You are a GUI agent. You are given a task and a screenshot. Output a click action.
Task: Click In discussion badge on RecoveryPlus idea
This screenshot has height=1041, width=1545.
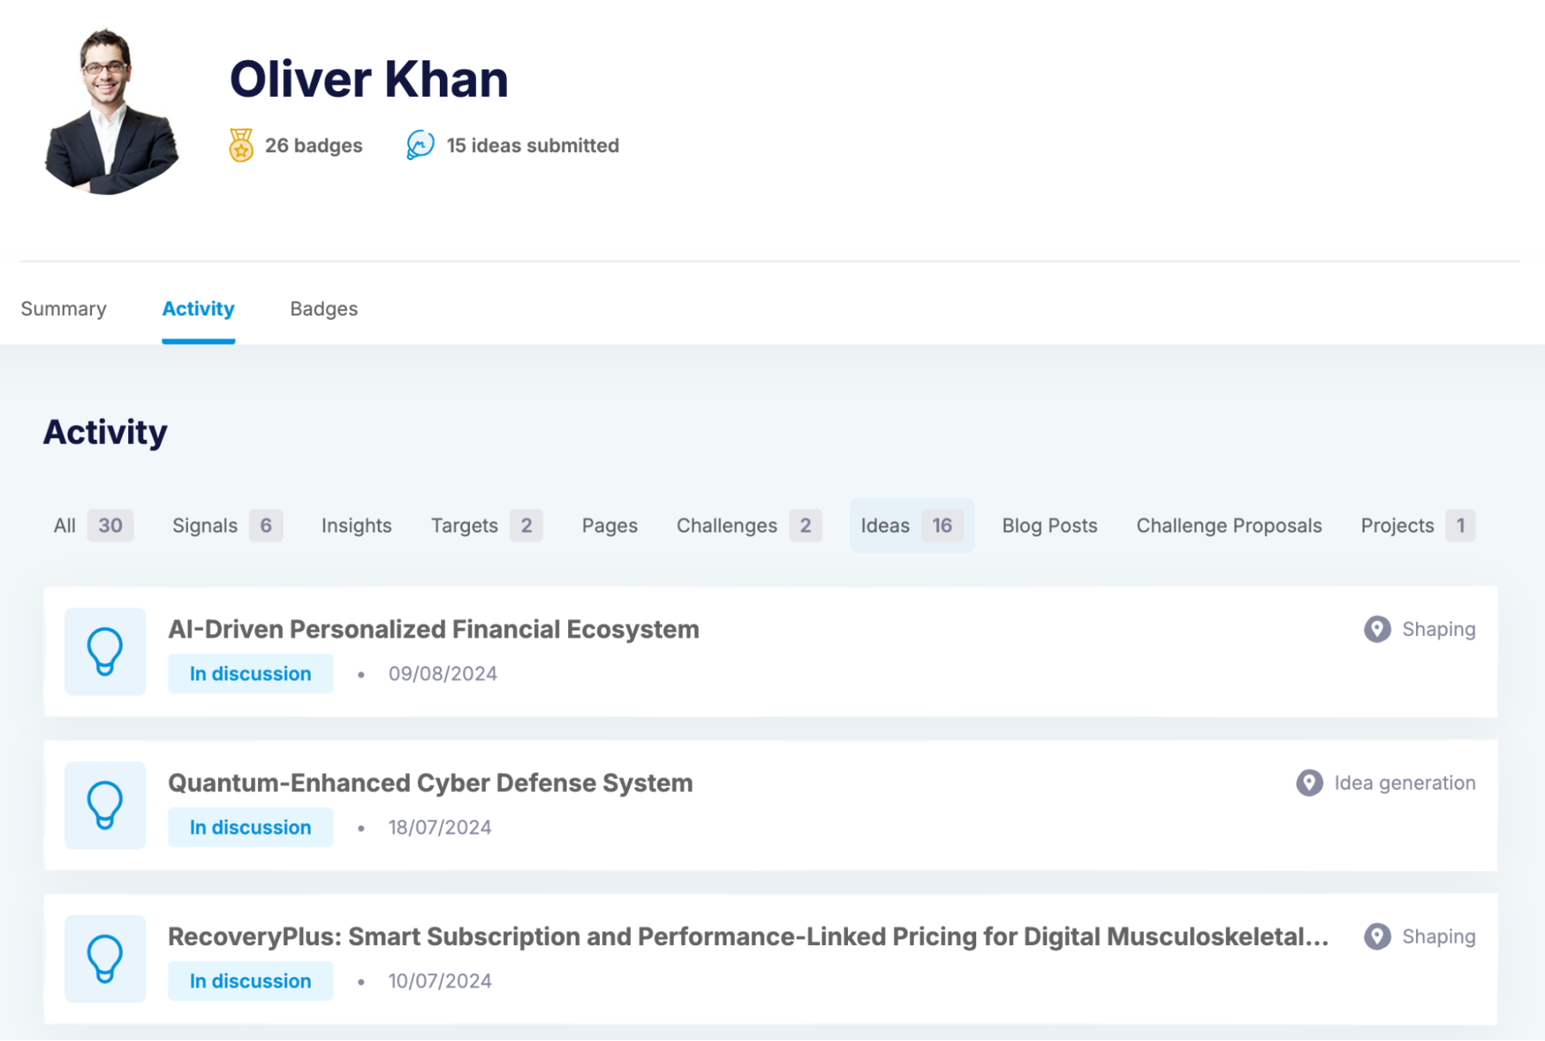[x=250, y=981]
